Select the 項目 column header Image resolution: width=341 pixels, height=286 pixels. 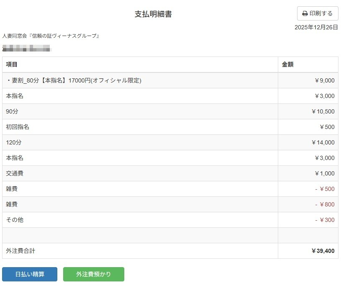(12, 64)
